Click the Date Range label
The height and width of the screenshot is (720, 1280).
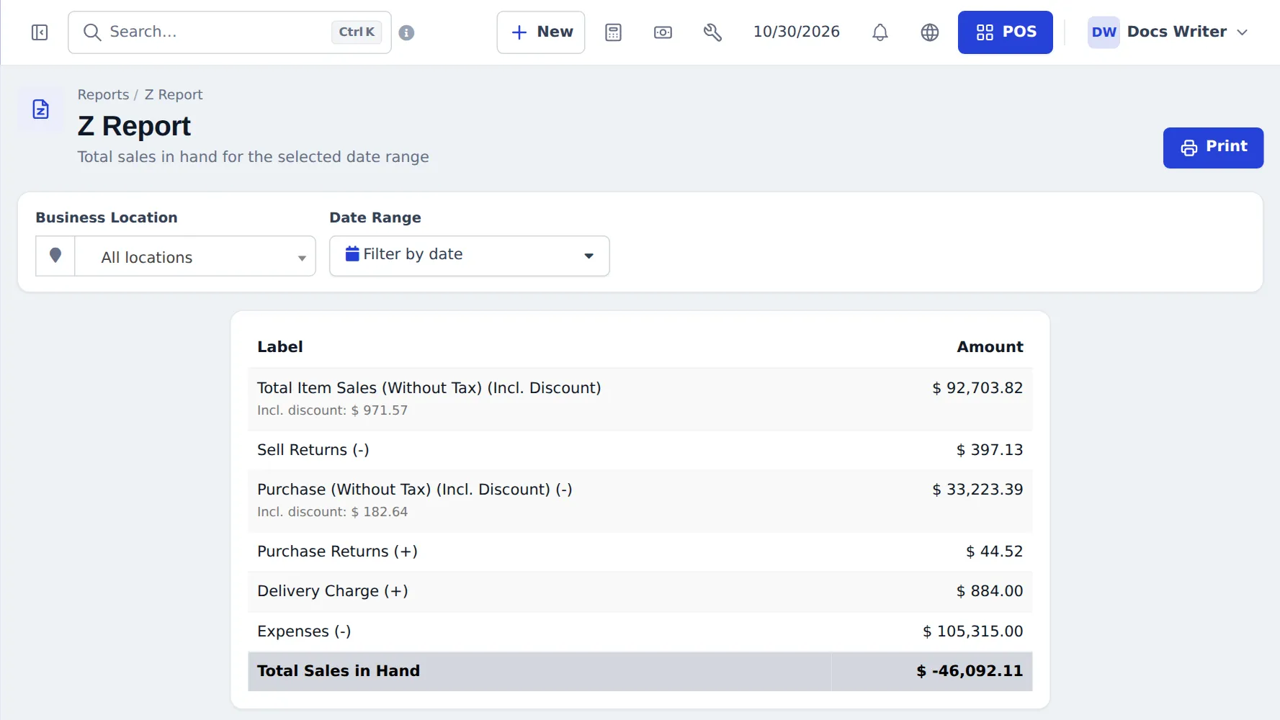pos(375,217)
